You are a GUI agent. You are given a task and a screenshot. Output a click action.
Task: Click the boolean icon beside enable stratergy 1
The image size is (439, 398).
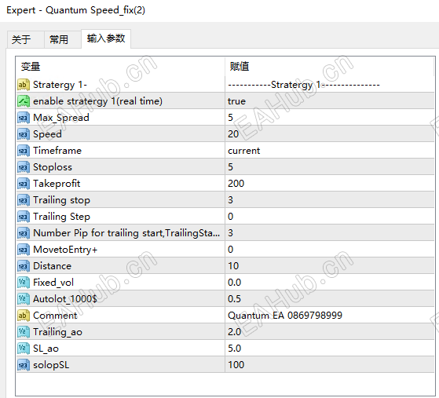tap(24, 101)
